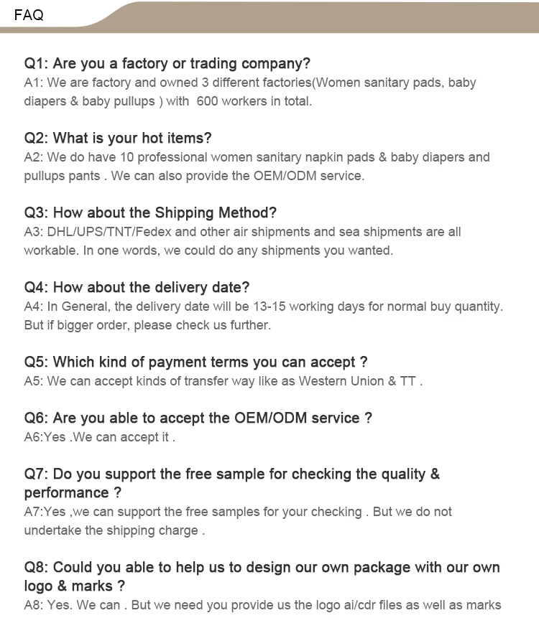
Task: Select the Q6 OEM/ODM service question
Action: 198,418
